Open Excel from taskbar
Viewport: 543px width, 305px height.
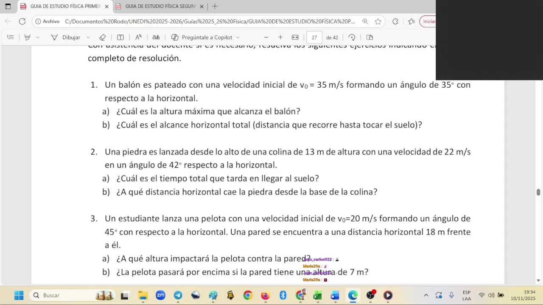318,295
